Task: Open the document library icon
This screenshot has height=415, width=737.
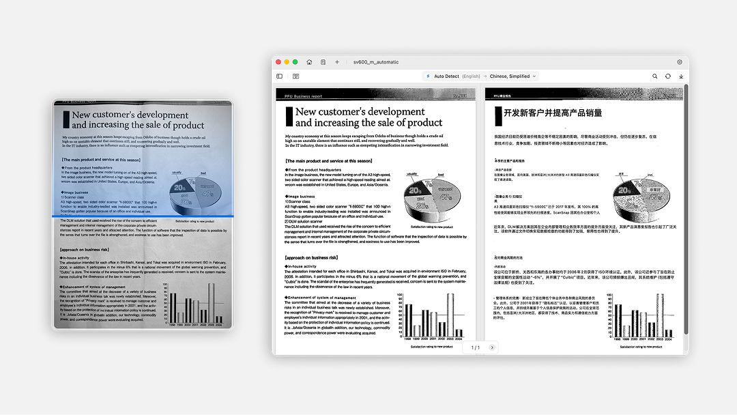Action: click(323, 62)
